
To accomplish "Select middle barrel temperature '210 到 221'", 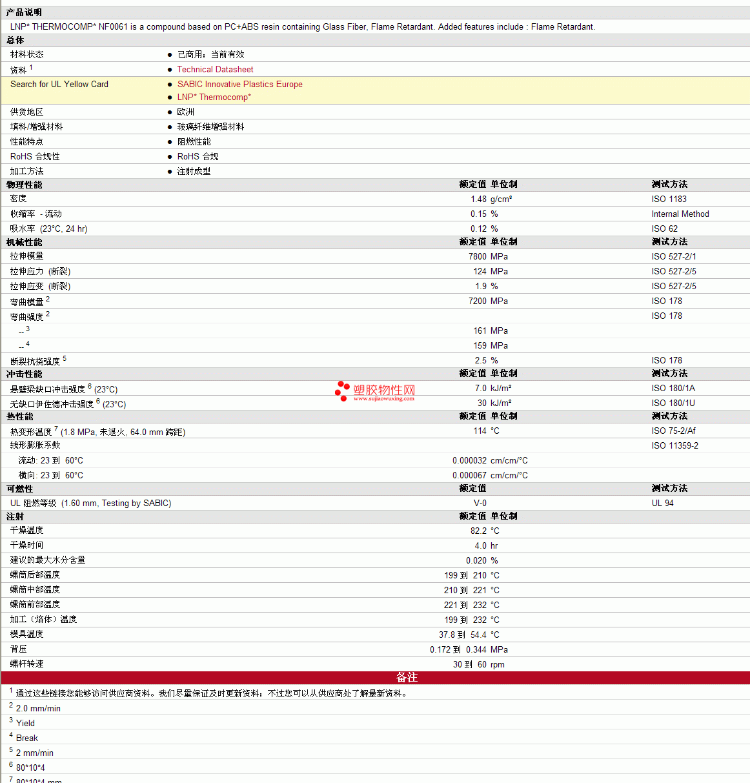I will point(465,591).
